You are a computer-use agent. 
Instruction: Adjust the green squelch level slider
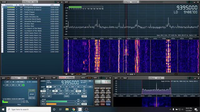pos(61,101)
